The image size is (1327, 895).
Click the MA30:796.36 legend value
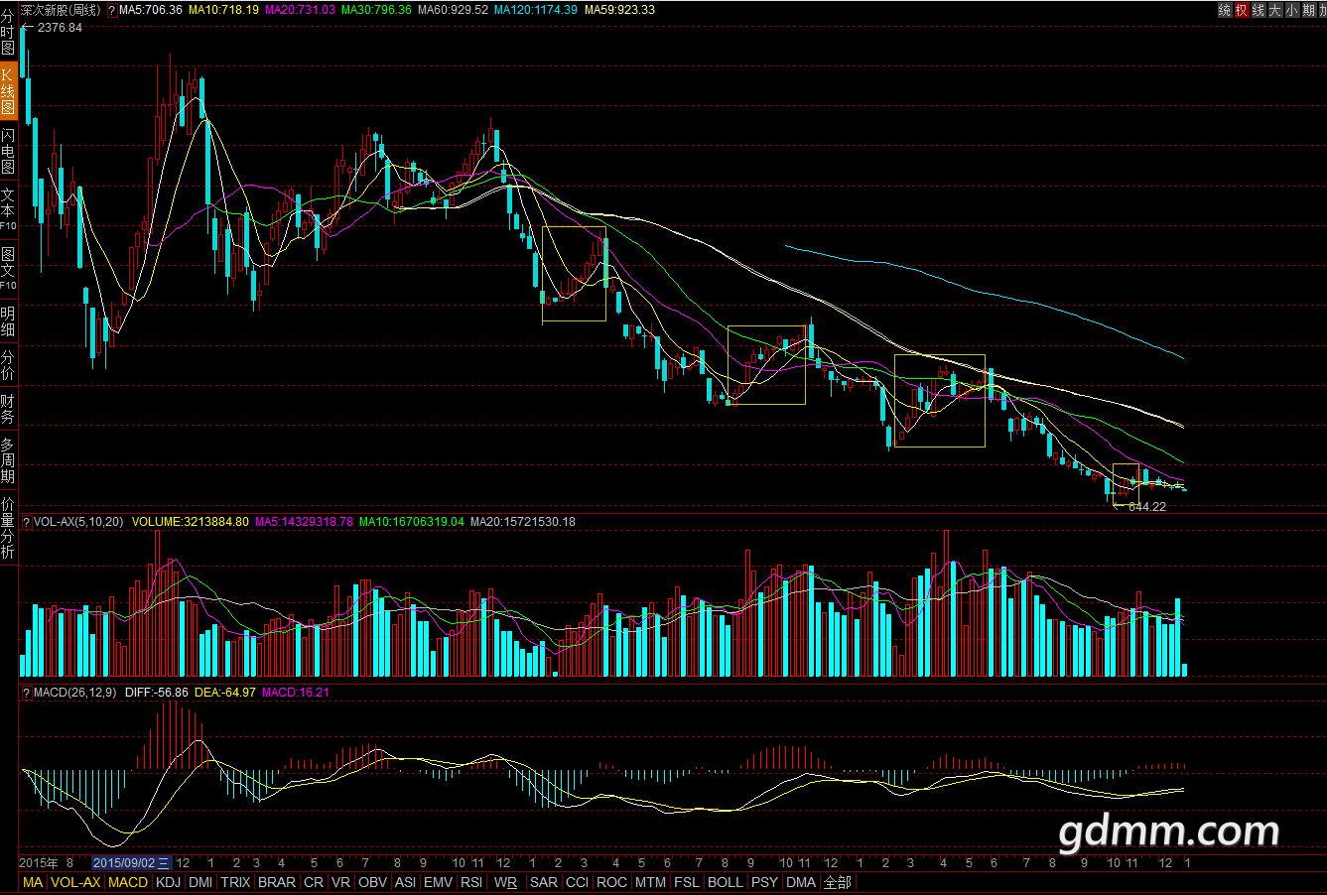point(376,10)
